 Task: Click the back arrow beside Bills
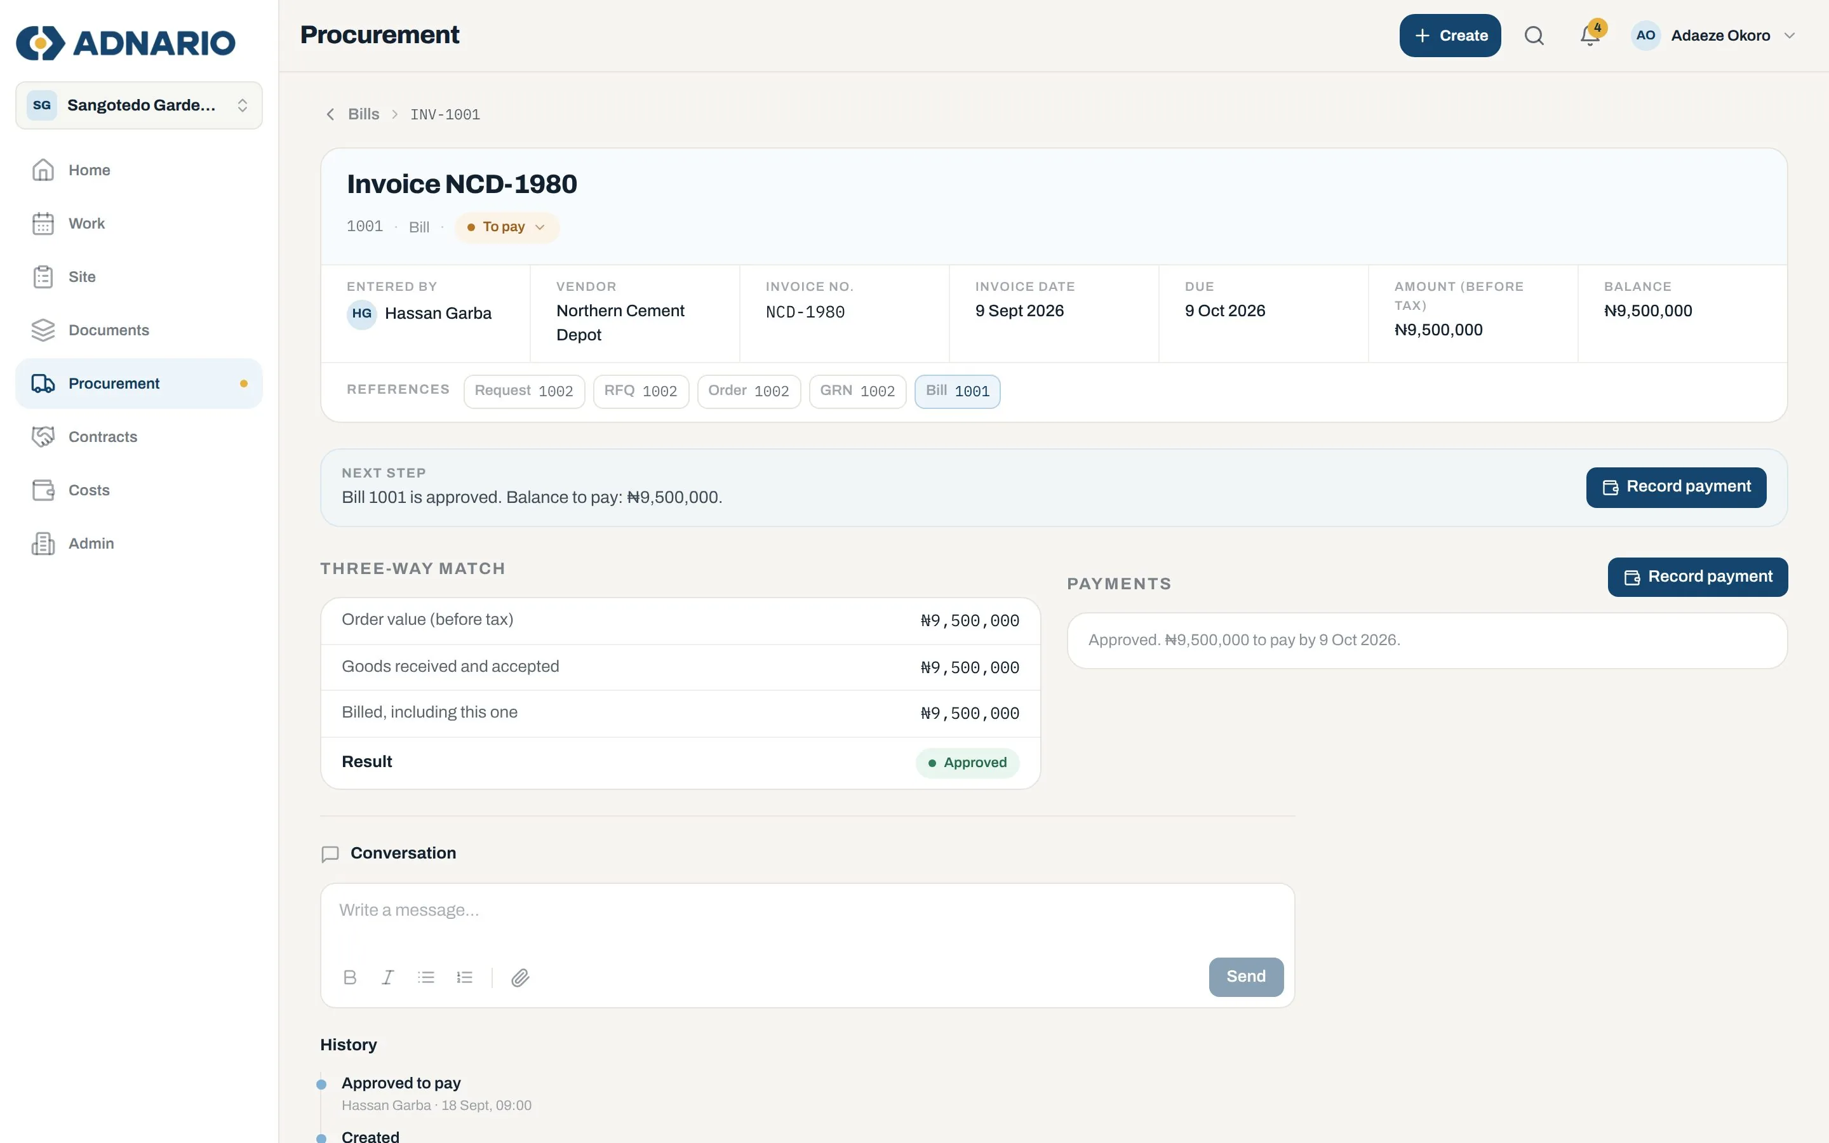tap(330, 114)
